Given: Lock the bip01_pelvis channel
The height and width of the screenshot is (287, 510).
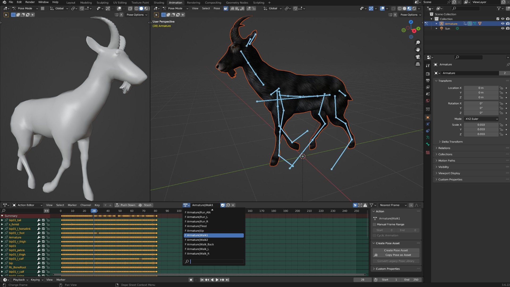Looking at the screenshot, I should [x=48, y=250].
